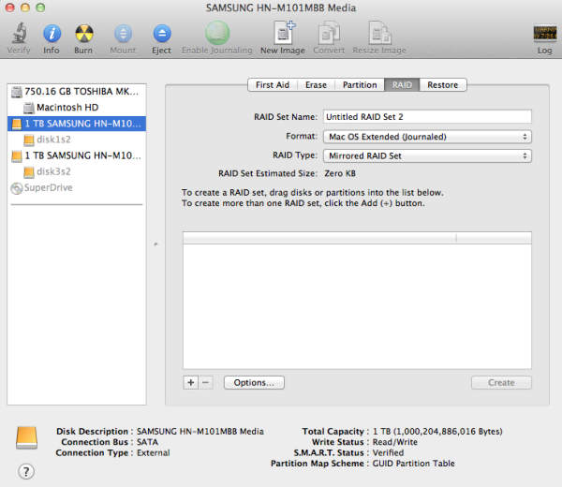
Task: Zoom the Disk Utility window
Action: coord(40,7)
